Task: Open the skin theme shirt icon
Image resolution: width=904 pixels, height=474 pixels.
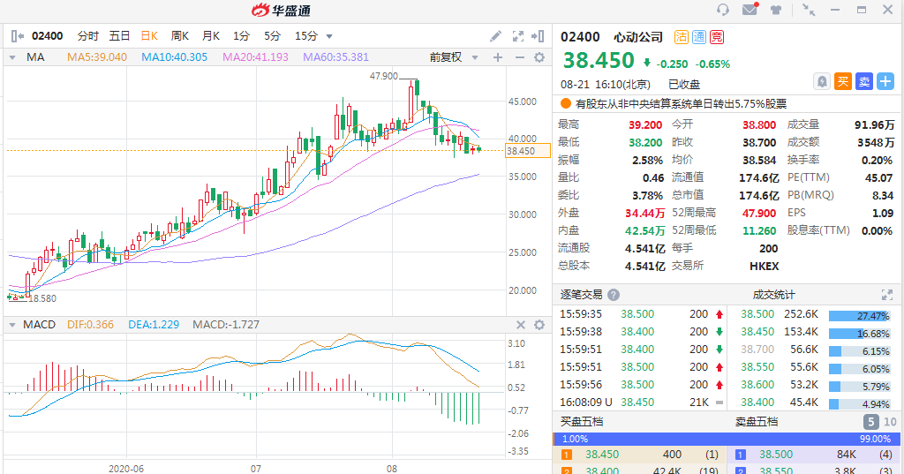Action: [776, 10]
